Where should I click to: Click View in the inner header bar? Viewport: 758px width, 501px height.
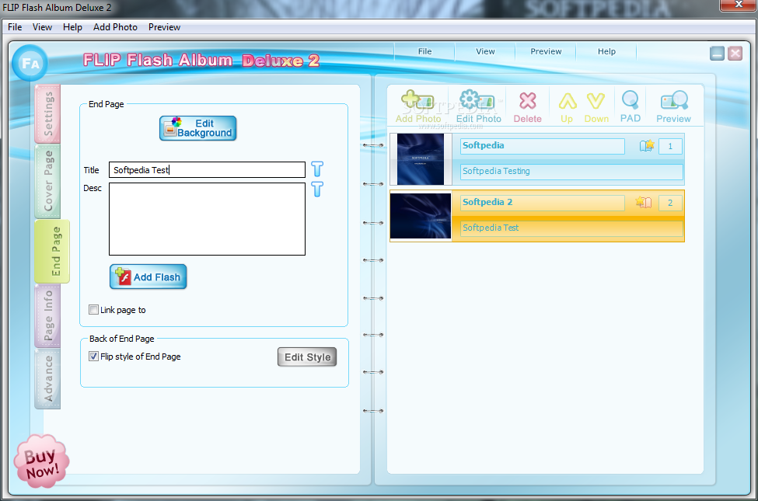(x=485, y=51)
